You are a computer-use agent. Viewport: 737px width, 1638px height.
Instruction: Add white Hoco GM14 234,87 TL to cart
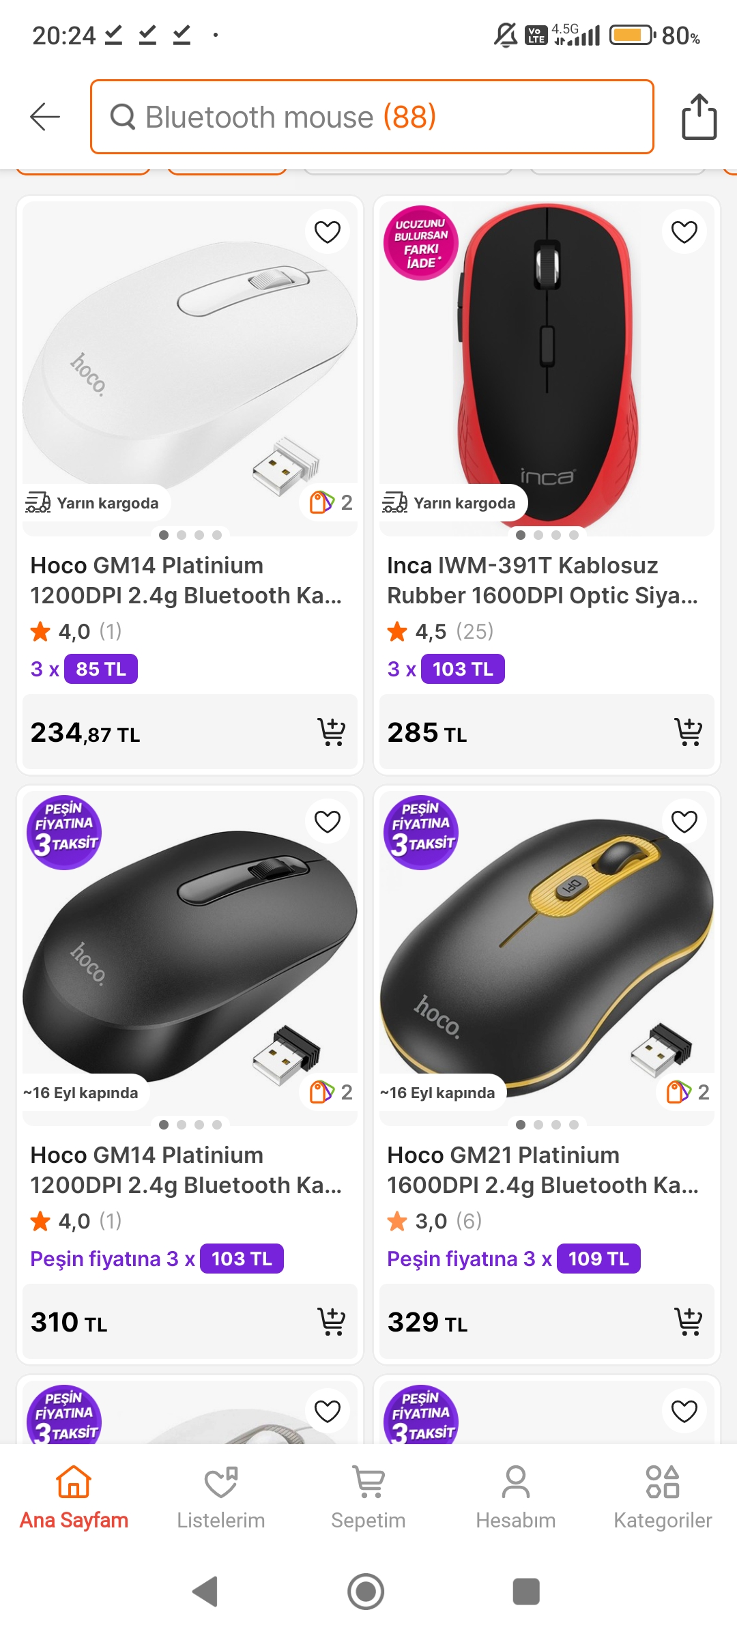click(x=332, y=732)
